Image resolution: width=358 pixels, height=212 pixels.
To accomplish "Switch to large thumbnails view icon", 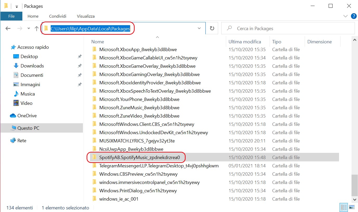I will 352,207.
